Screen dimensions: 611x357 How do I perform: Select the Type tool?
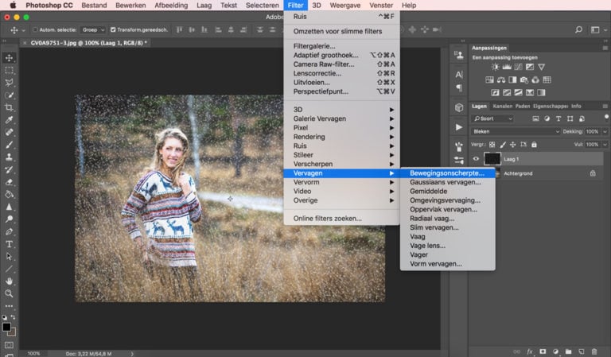click(x=9, y=244)
